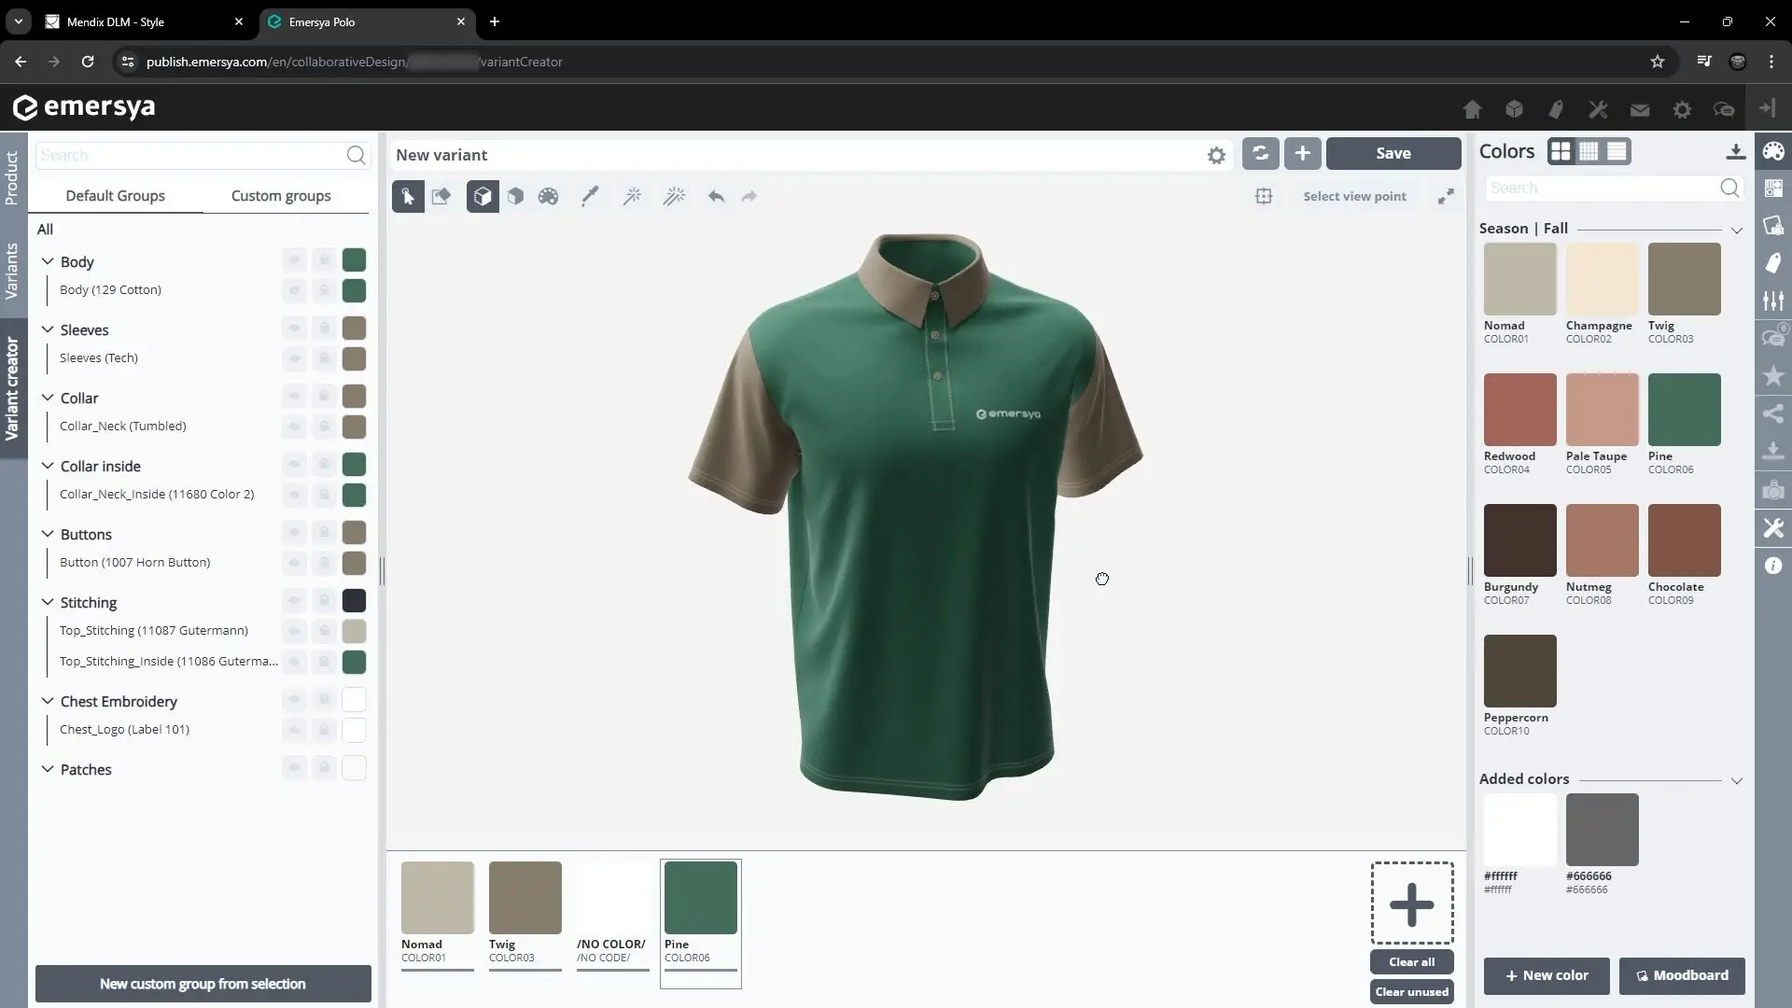This screenshot has height=1008, width=1792.
Task: Open the info panel in right sidebar
Action: coord(1773,566)
